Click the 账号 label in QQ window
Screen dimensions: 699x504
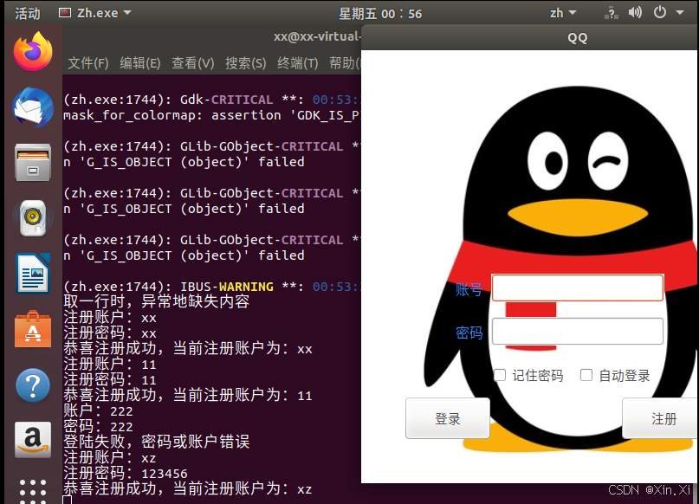point(469,289)
